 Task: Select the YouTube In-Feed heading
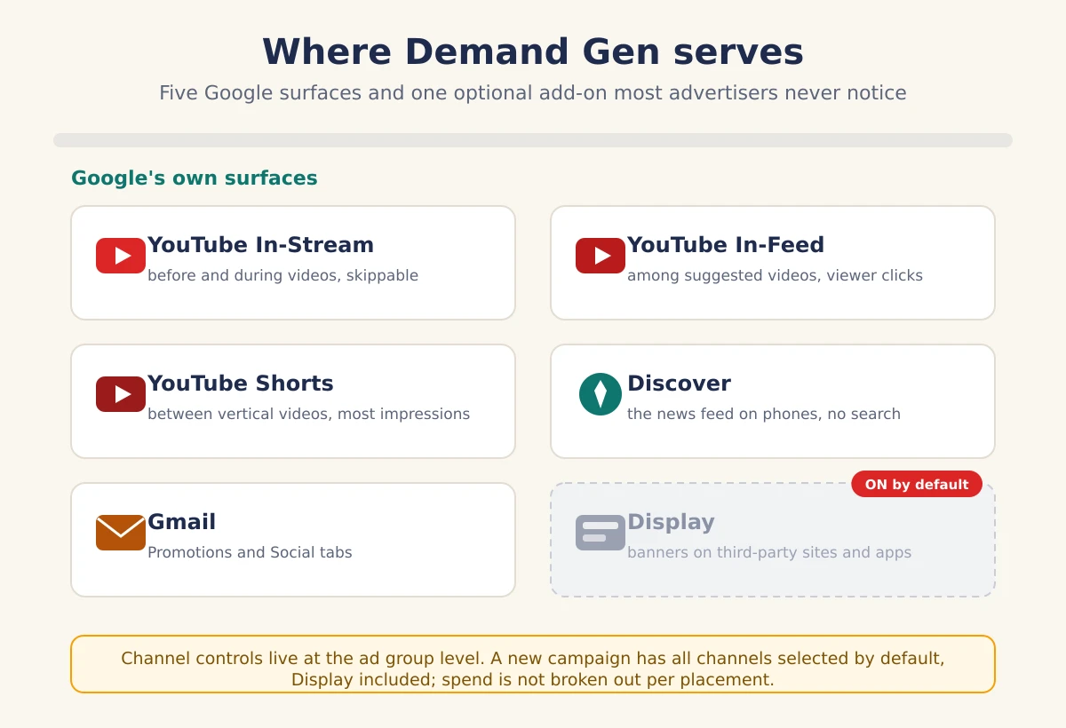pos(726,245)
